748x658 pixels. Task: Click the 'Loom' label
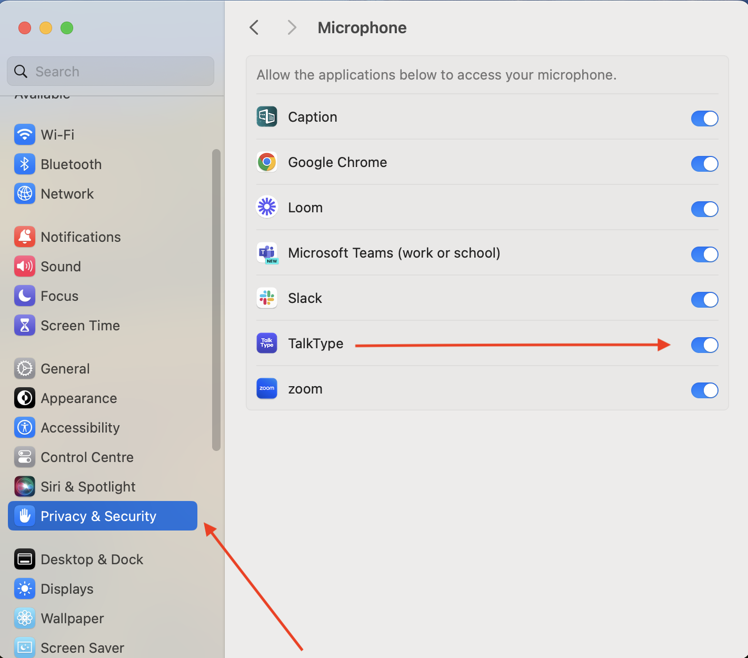(305, 208)
